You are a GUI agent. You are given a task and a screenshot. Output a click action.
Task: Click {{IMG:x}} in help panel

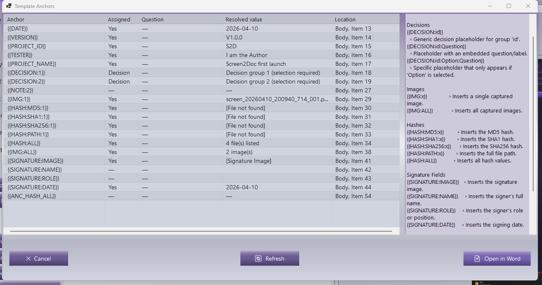(417, 97)
